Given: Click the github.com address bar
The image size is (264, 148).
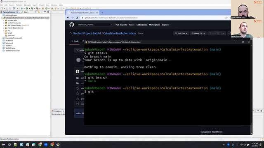Looking at the screenshot, I should 153,18.
